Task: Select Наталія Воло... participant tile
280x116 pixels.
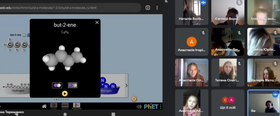Action: (192, 12)
